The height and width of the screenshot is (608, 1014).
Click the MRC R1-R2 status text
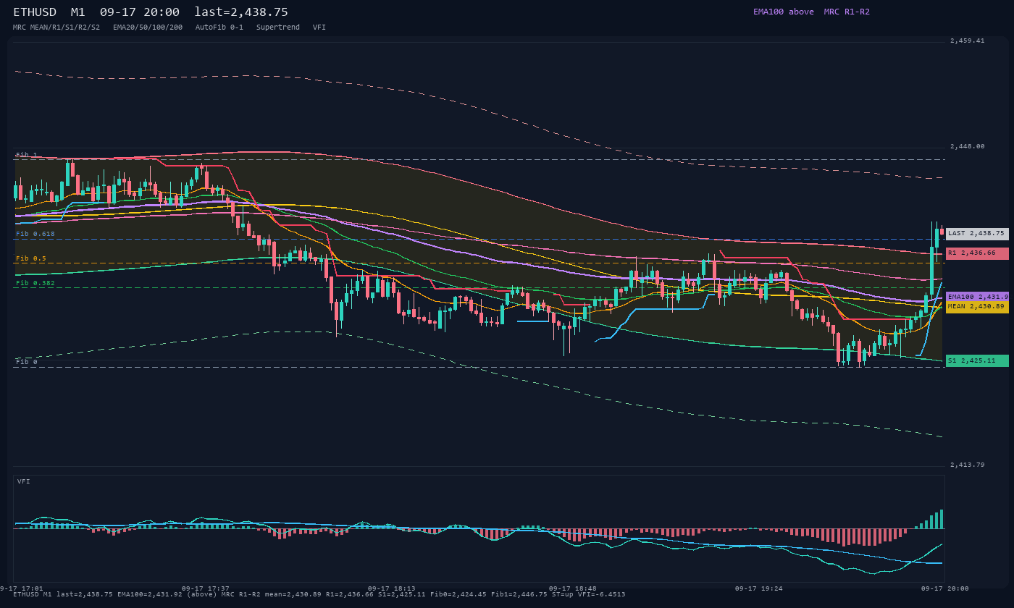(847, 12)
